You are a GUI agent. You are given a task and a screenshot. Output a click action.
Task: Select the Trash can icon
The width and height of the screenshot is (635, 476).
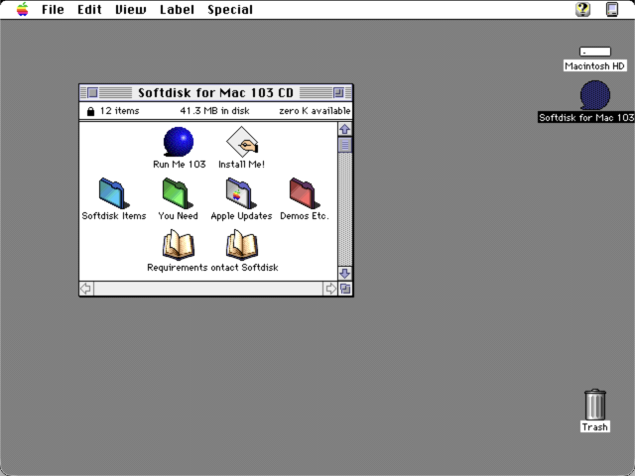point(595,405)
